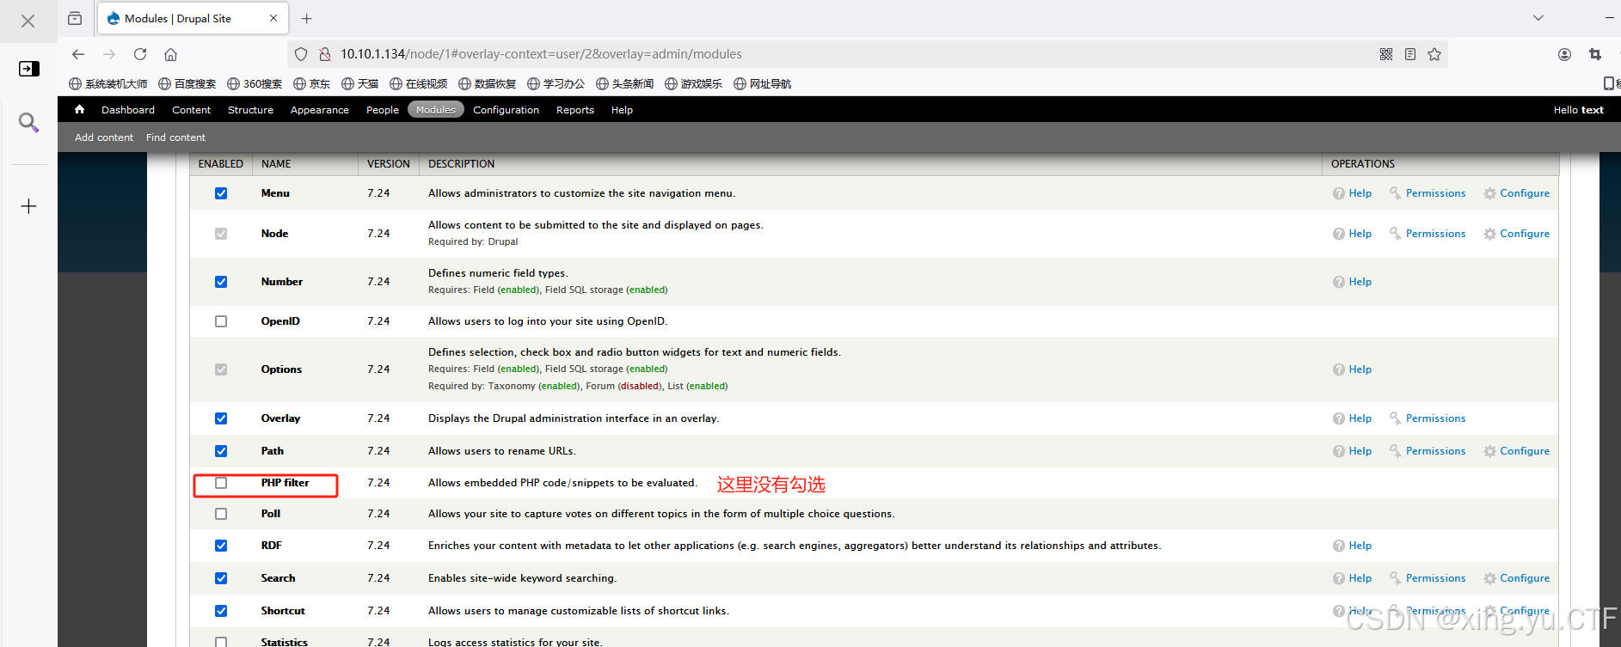Click the NAME column header

pyautogui.click(x=276, y=164)
